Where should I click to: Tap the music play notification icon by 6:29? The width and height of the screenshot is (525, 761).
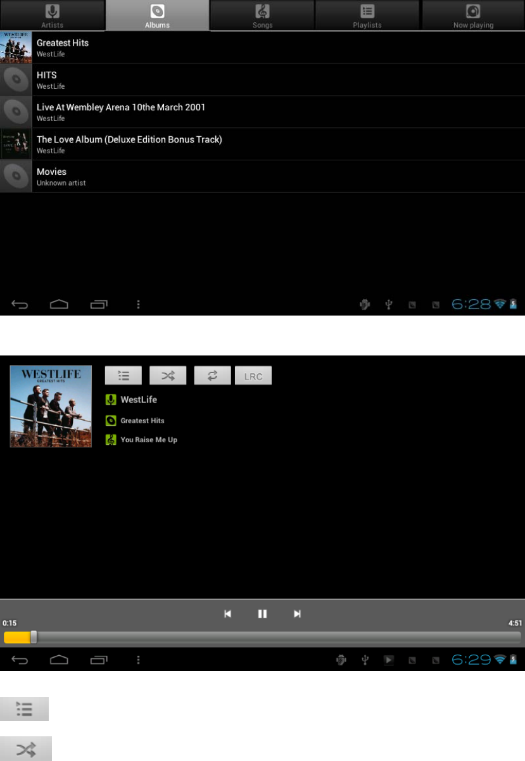click(x=389, y=660)
